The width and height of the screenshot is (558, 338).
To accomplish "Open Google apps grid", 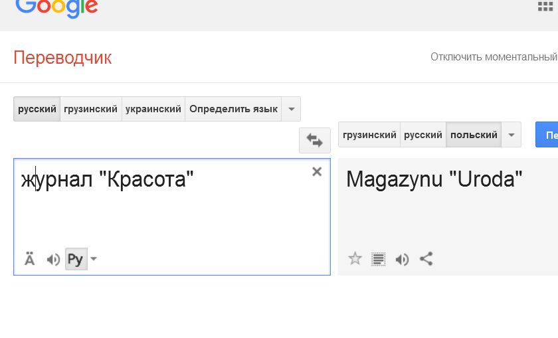I will 547,7.
